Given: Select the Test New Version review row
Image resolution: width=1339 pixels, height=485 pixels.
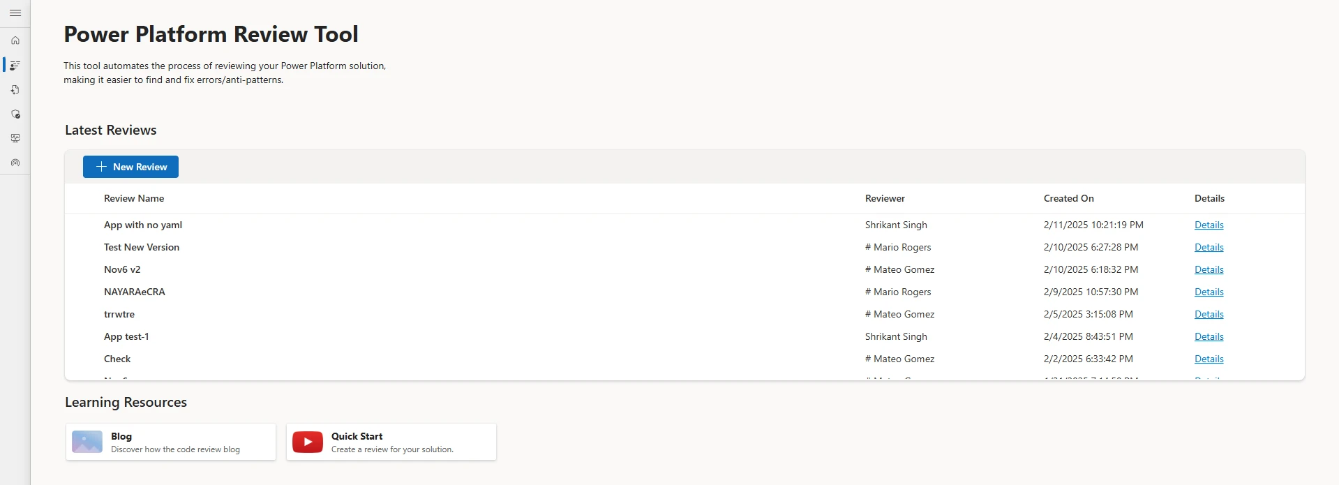Looking at the screenshot, I should click(141, 247).
